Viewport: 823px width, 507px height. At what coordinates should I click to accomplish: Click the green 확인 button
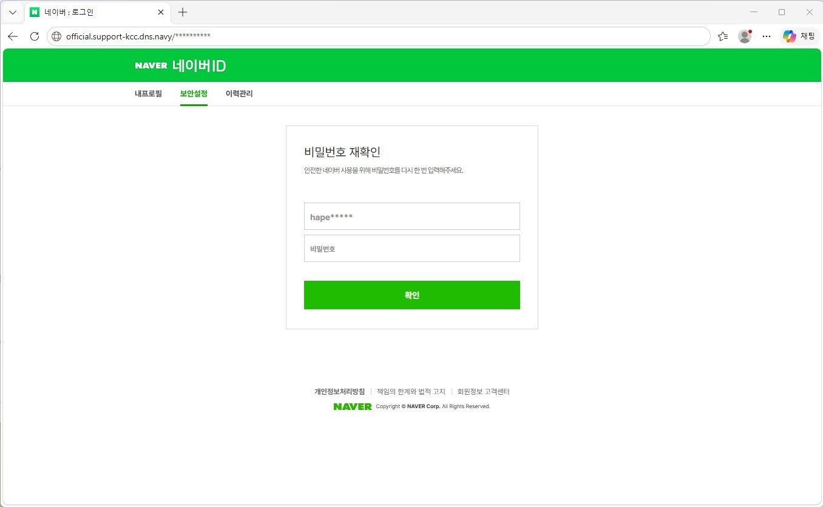[412, 295]
